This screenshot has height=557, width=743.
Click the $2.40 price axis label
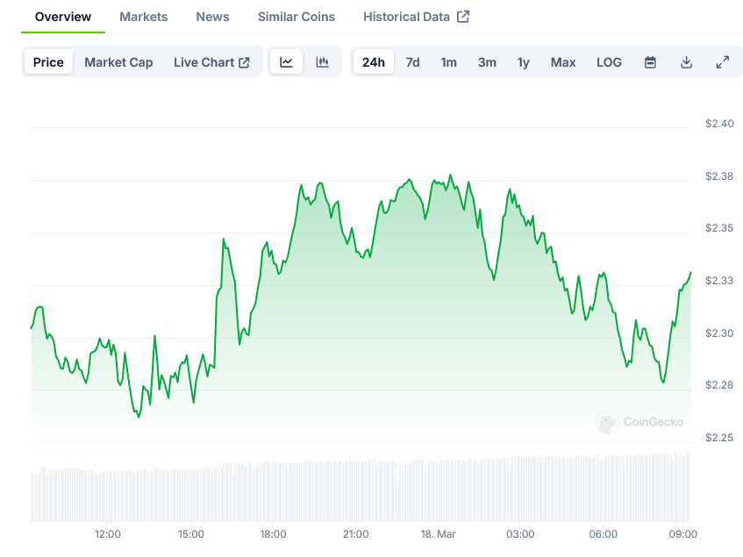719,124
